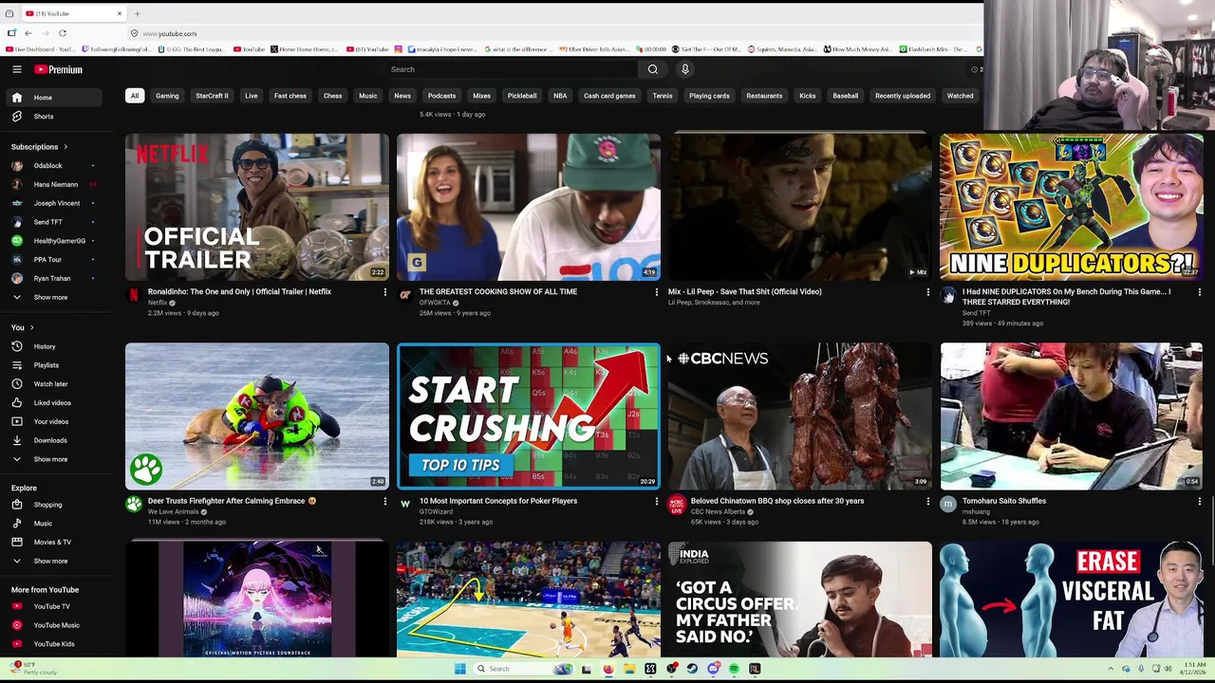Viewport: 1215px width, 683px height.
Task: Click browser reload button
Action: point(63,33)
